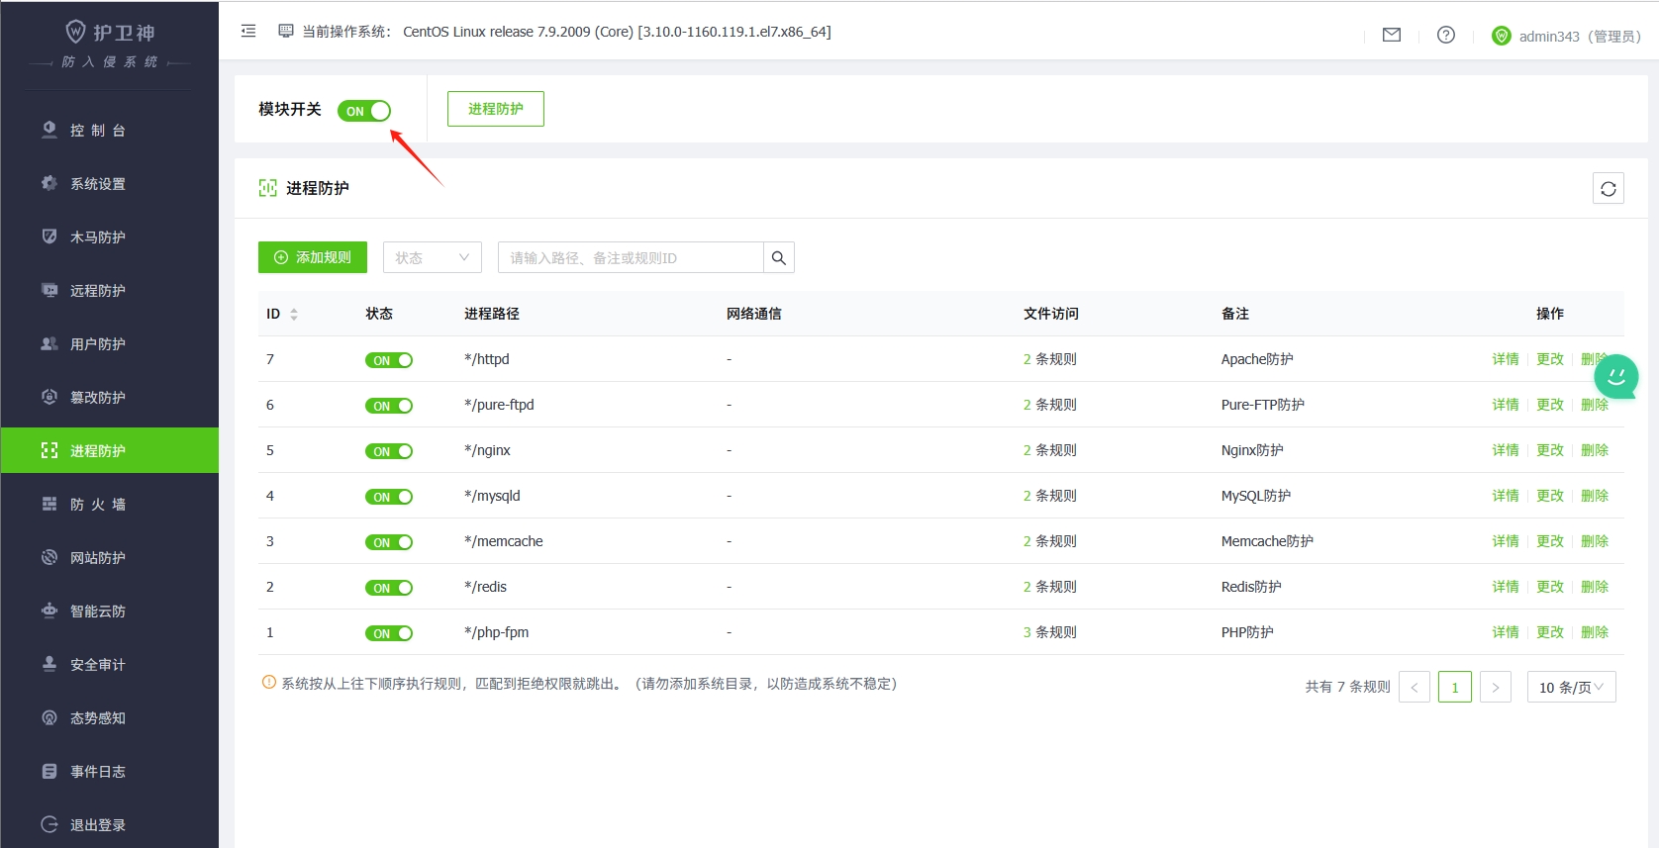
Task: Focus the path or rule ID search field
Action: (631, 257)
